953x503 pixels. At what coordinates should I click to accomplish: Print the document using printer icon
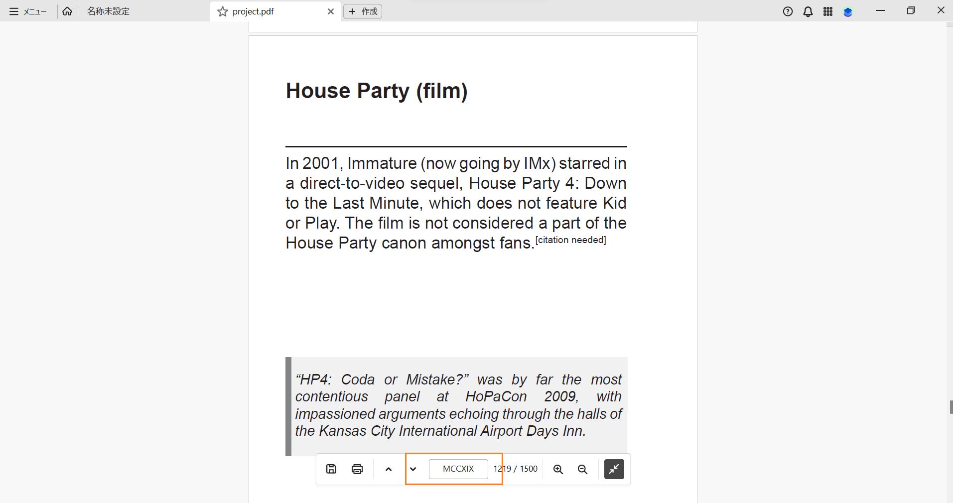(357, 469)
